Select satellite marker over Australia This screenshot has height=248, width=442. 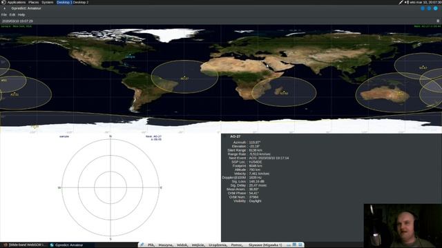click(400, 94)
